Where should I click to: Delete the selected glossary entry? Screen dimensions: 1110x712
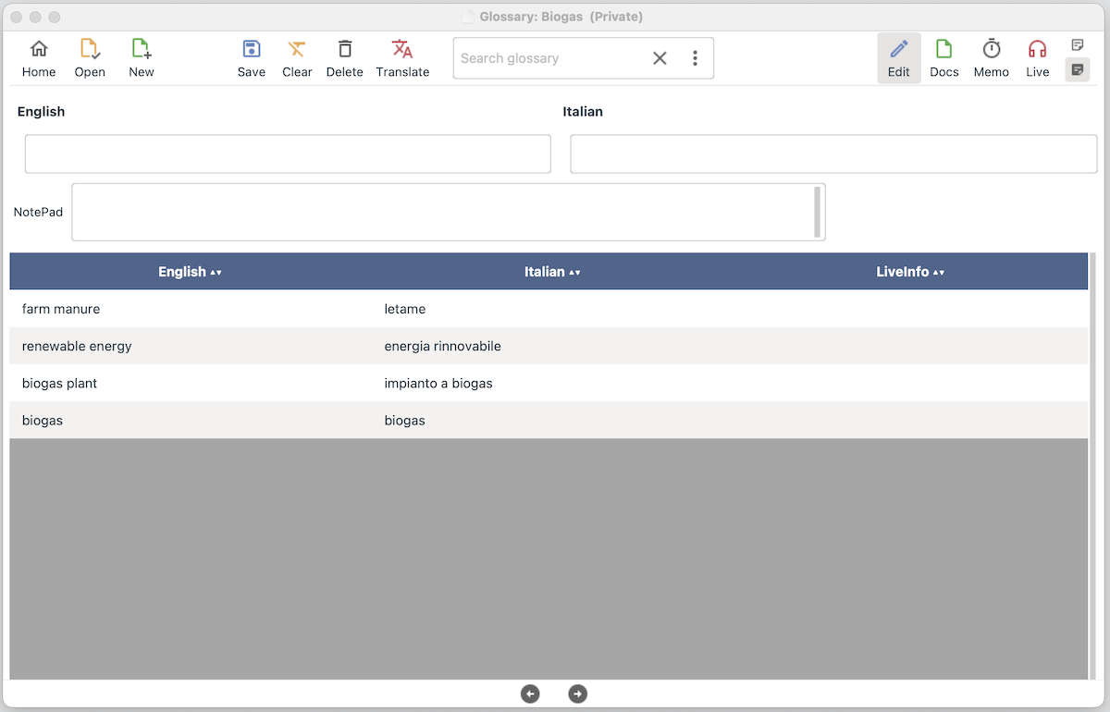[x=344, y=58]
